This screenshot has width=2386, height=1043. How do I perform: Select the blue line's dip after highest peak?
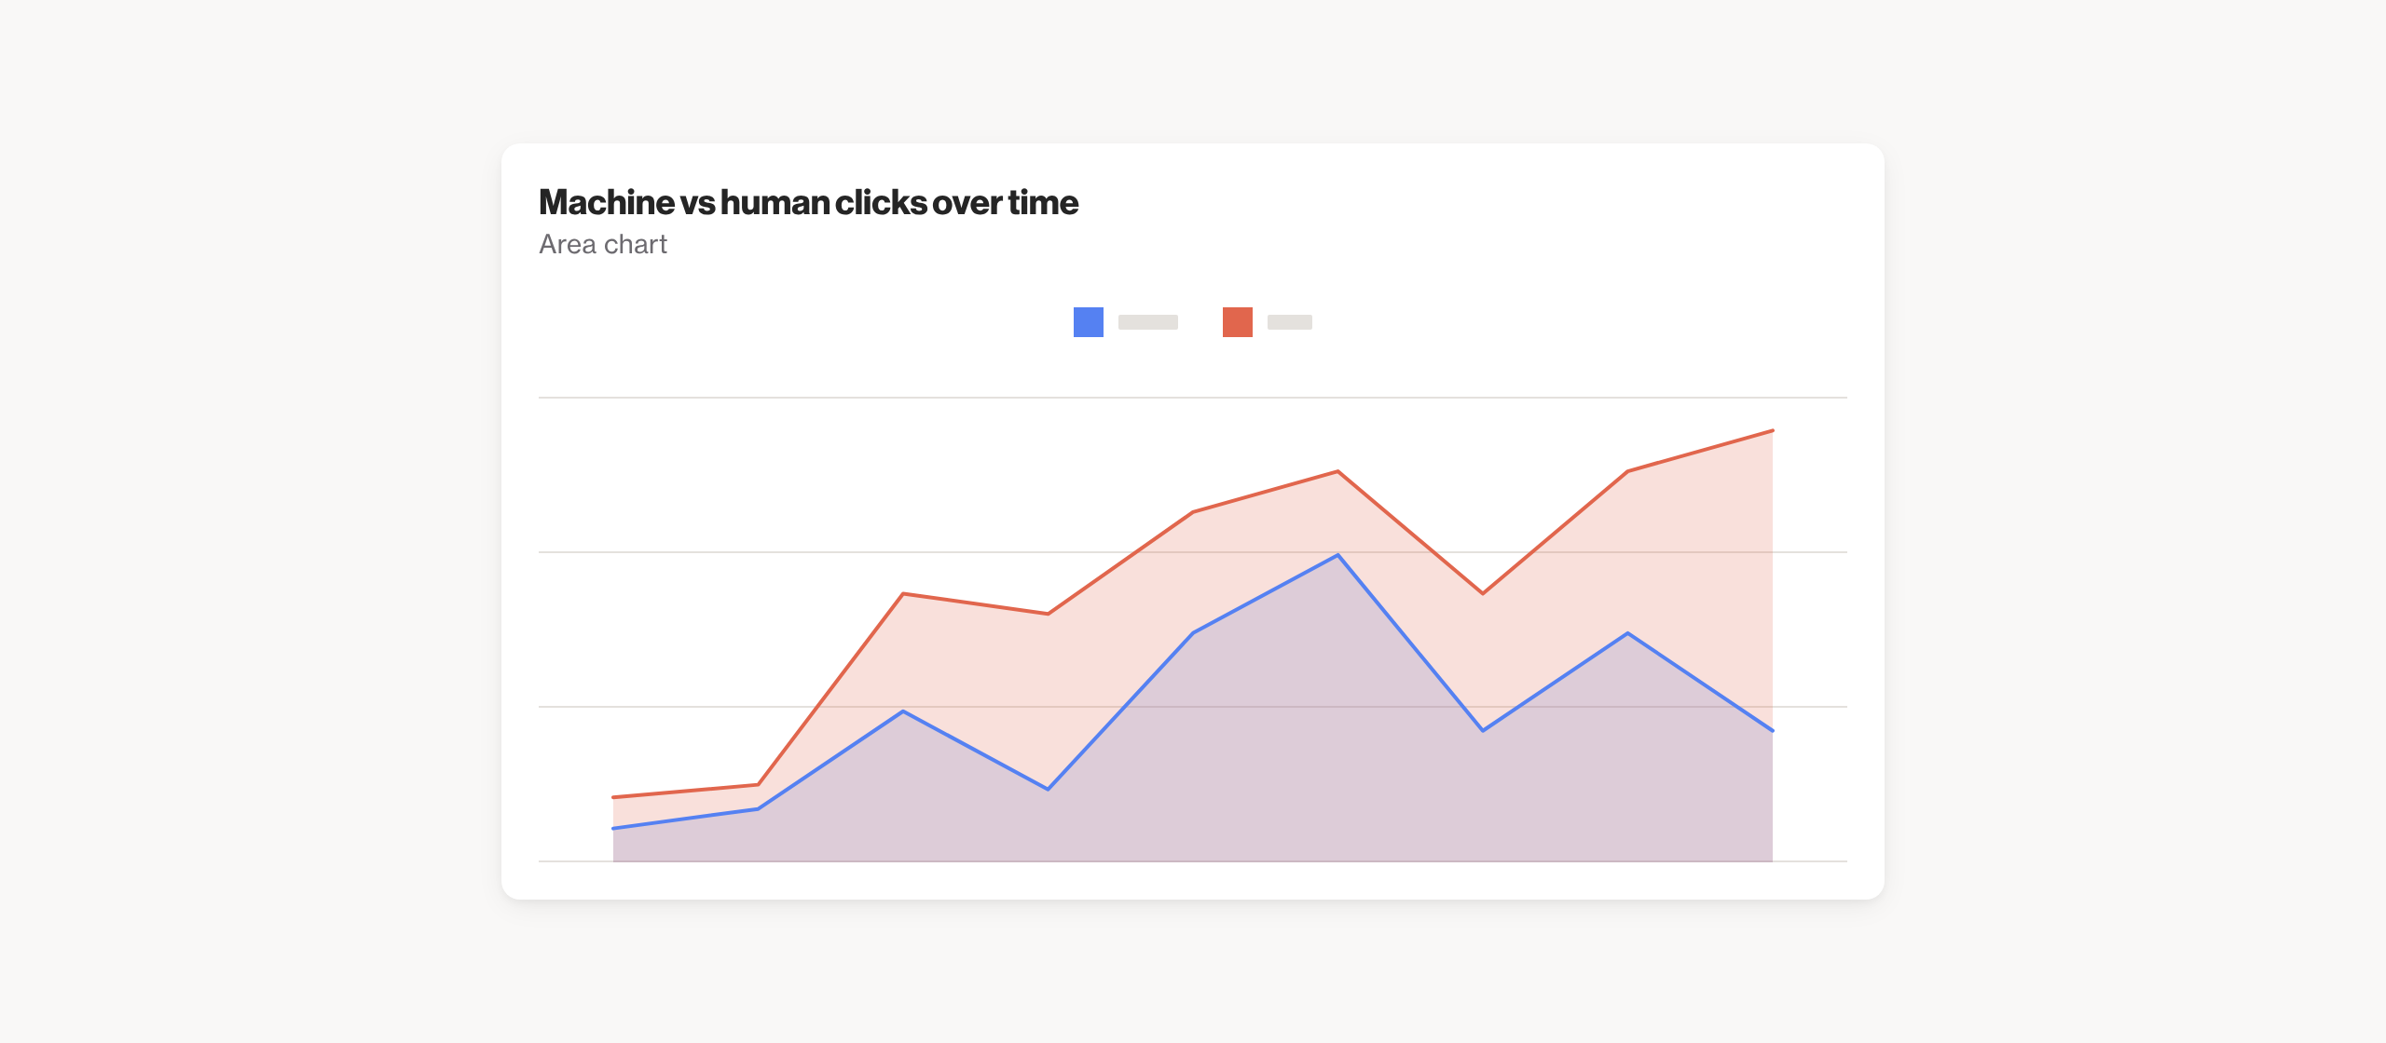[1482, 730]
